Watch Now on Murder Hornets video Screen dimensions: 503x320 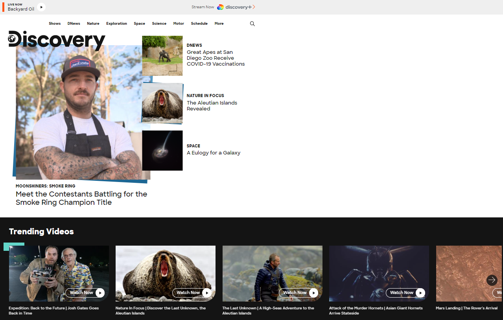click(406, 292)
